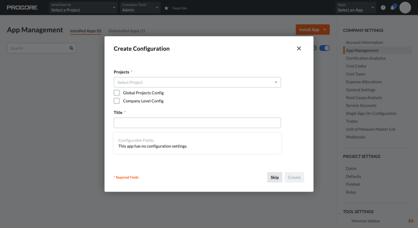Image resolution: width=418 pixels, height=228 pixels.
Task: Click the Favorites star icon
Action: pos(166,8)
